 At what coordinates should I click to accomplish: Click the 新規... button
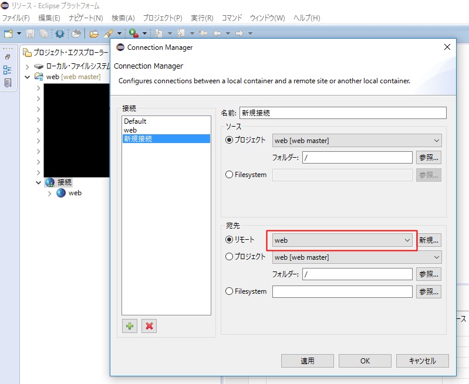coord(428,240)
